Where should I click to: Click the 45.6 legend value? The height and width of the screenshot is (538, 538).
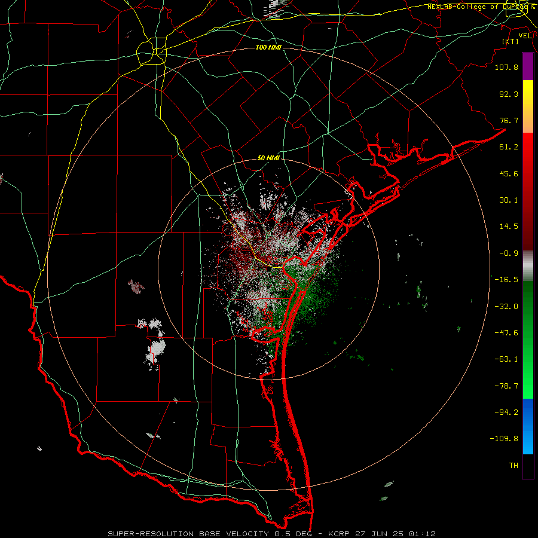click(509, 173)
